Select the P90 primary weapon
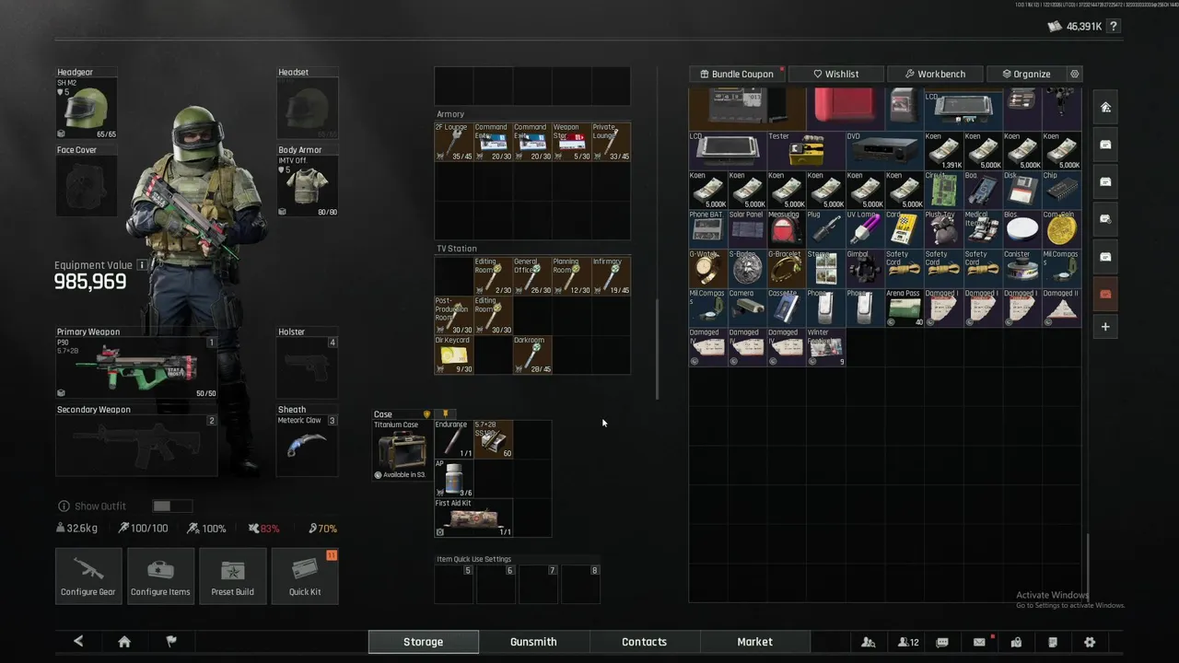The height and width of the screenshot is (663, 1179). pyautogui.click(x=136, y=367)
